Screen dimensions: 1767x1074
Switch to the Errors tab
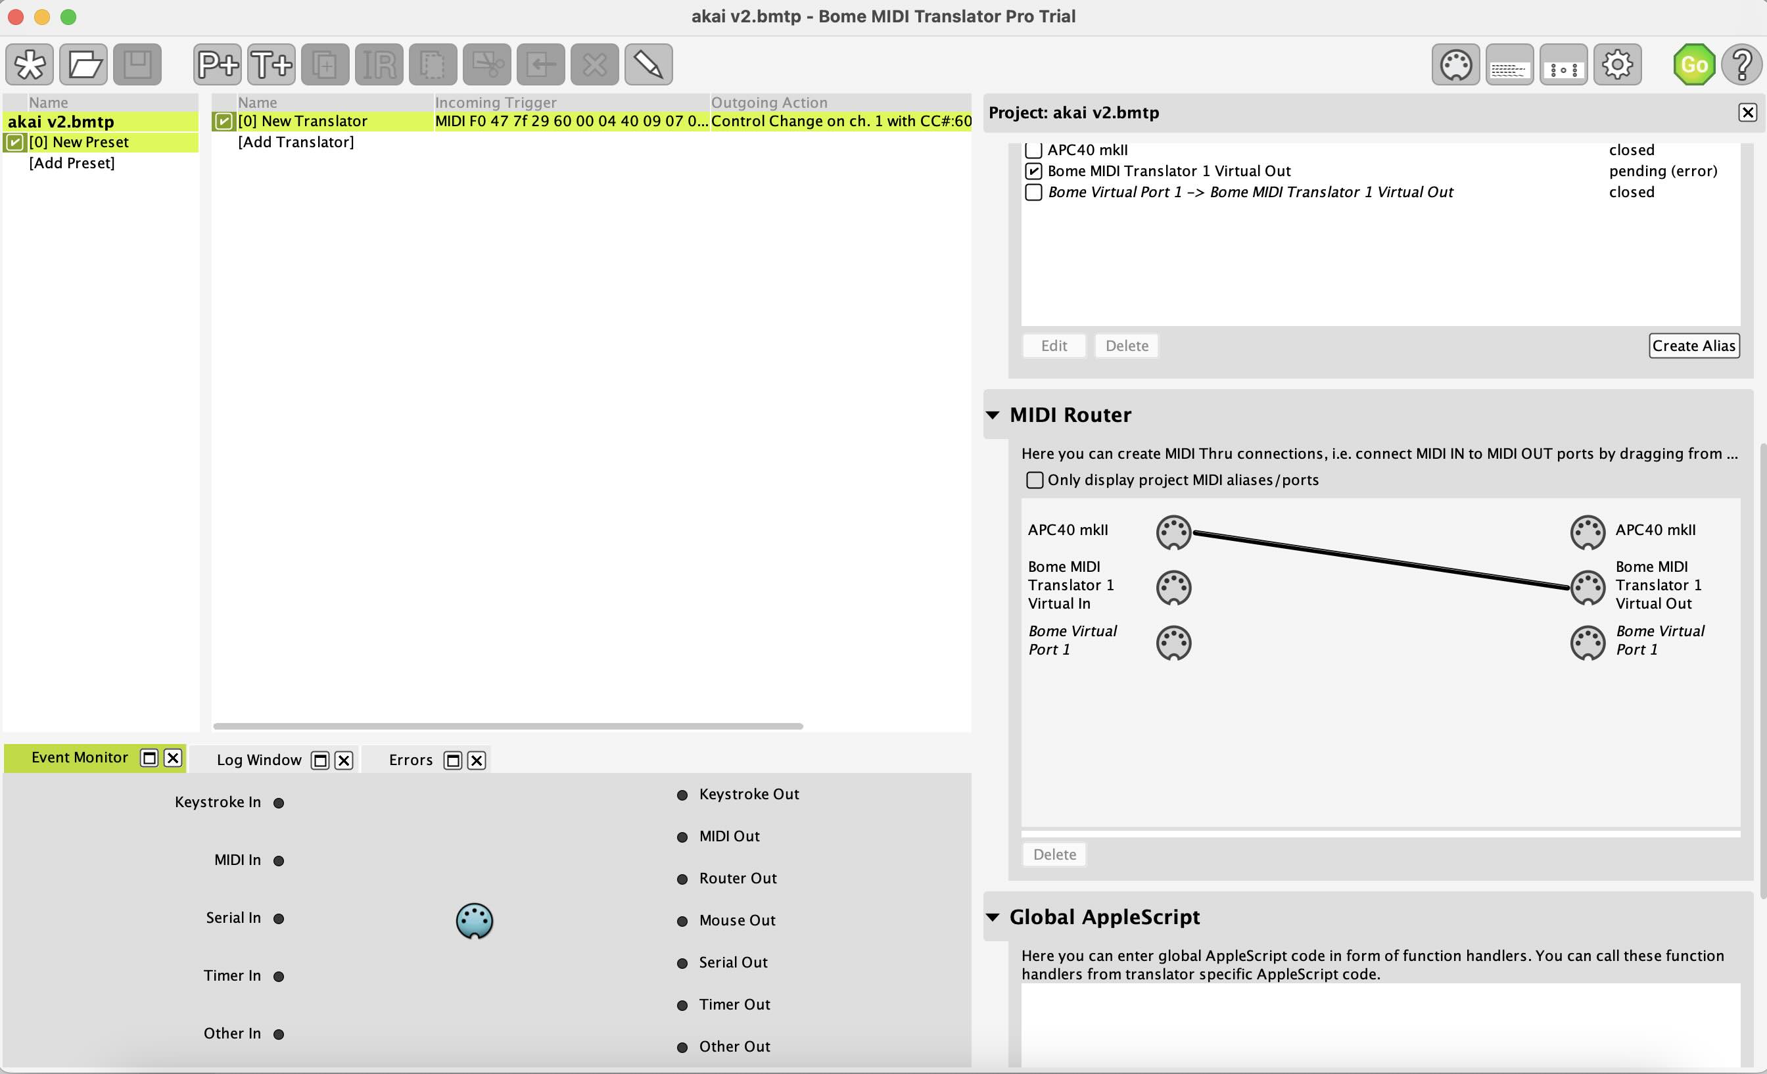coord(411,759)
